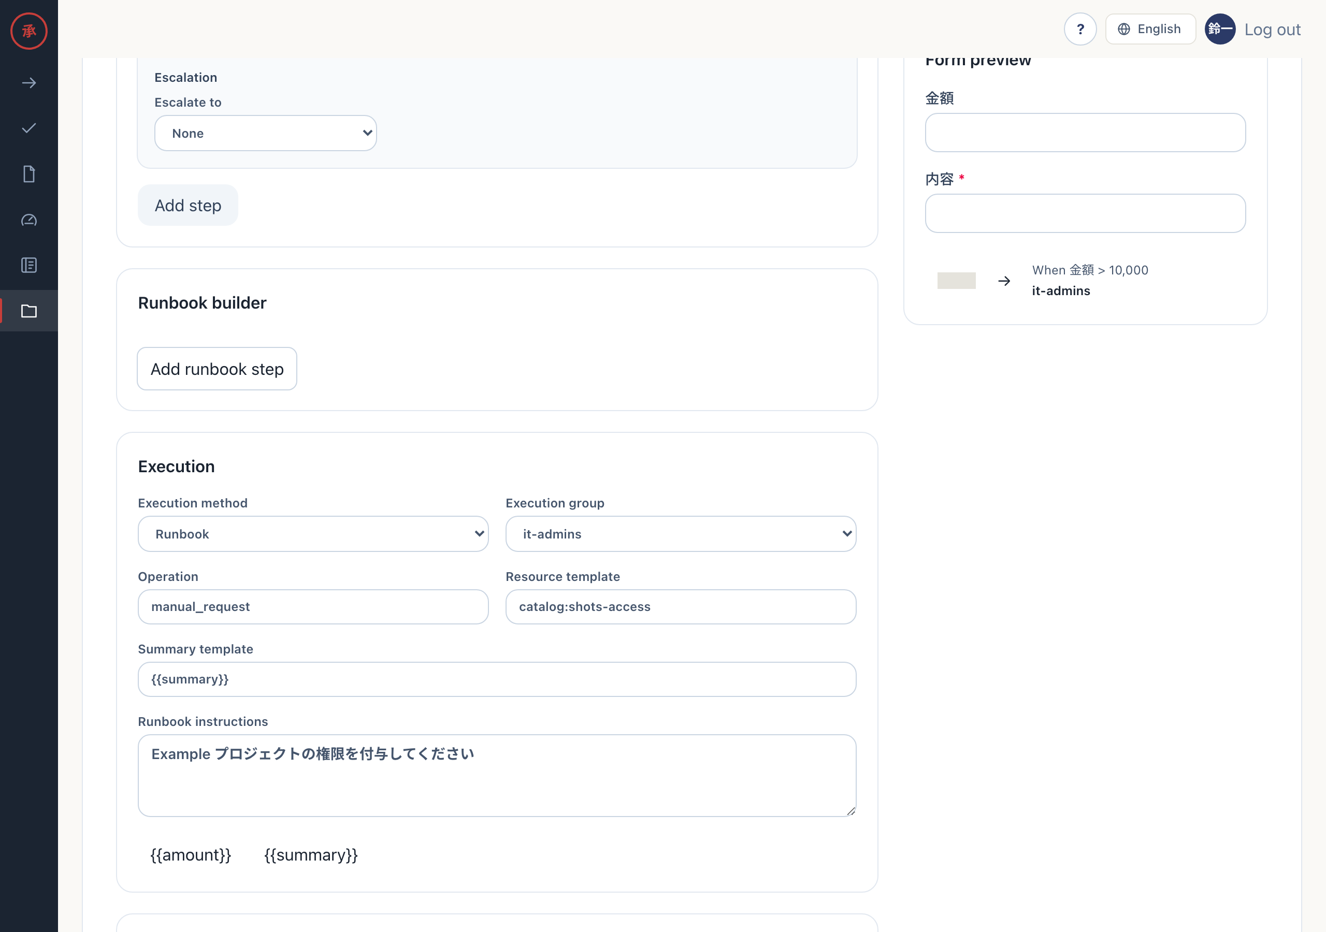This screenshot has height=932, width=1326.
Task: Select the folder sidebar icon
Action: coord(29,311)
